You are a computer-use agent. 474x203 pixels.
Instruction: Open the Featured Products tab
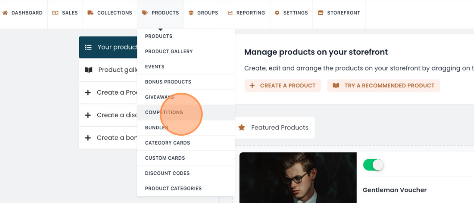(x=279, y=128)
